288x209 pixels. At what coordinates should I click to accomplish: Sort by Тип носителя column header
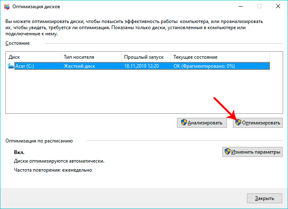91,57
